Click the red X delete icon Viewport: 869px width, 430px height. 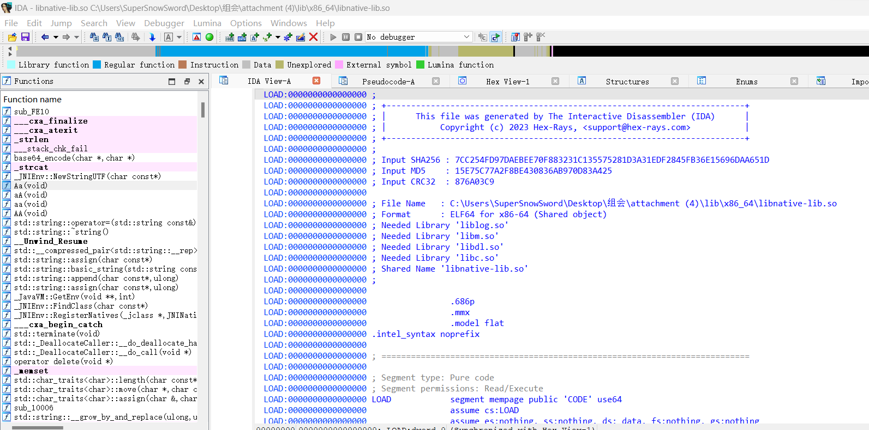(x=313, y=37)
